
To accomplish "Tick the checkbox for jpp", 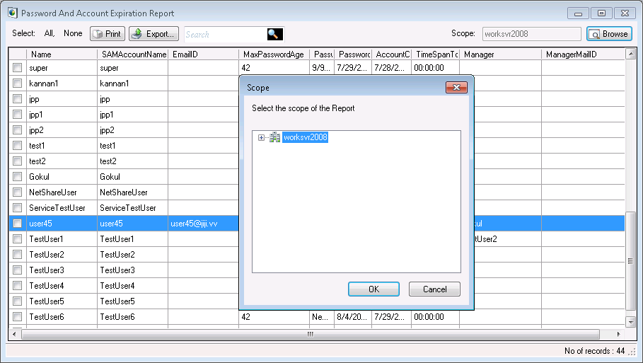I will coord(17,99).
